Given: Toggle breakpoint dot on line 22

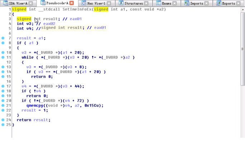Looking at the screenshot, I should (3, 110).
